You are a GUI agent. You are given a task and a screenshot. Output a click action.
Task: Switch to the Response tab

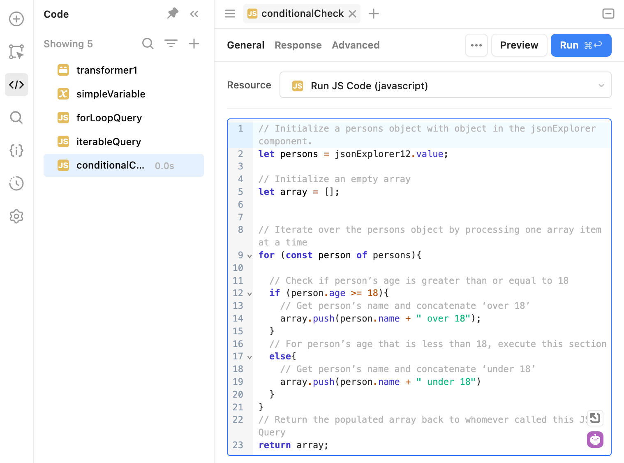click(x=298, y=45)
